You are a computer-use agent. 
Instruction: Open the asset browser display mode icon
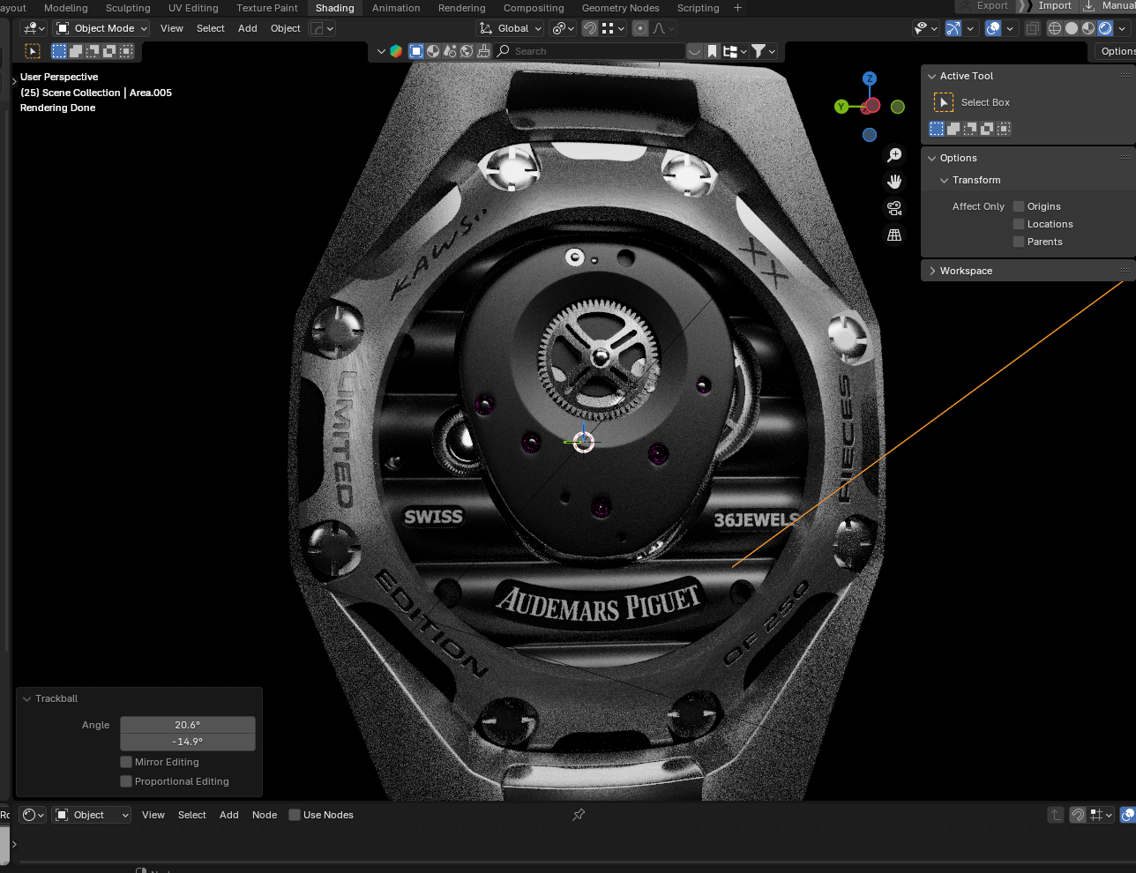pyautogui.click(x=734, y=51)
